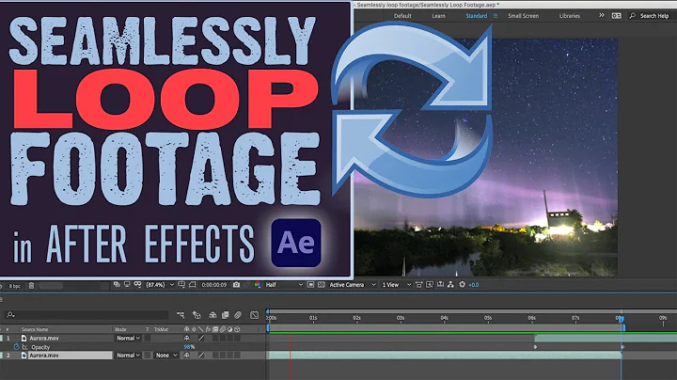
Task: Click the fast previews icon
Action: [430, 285]
